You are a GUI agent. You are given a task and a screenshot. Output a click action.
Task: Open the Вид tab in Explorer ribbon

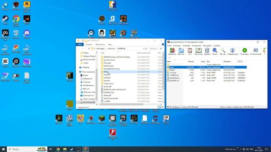[x=110, y=44]
